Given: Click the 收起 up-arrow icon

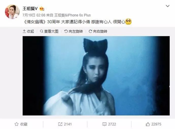Looking at the screenshot, I should click(24, 31).
